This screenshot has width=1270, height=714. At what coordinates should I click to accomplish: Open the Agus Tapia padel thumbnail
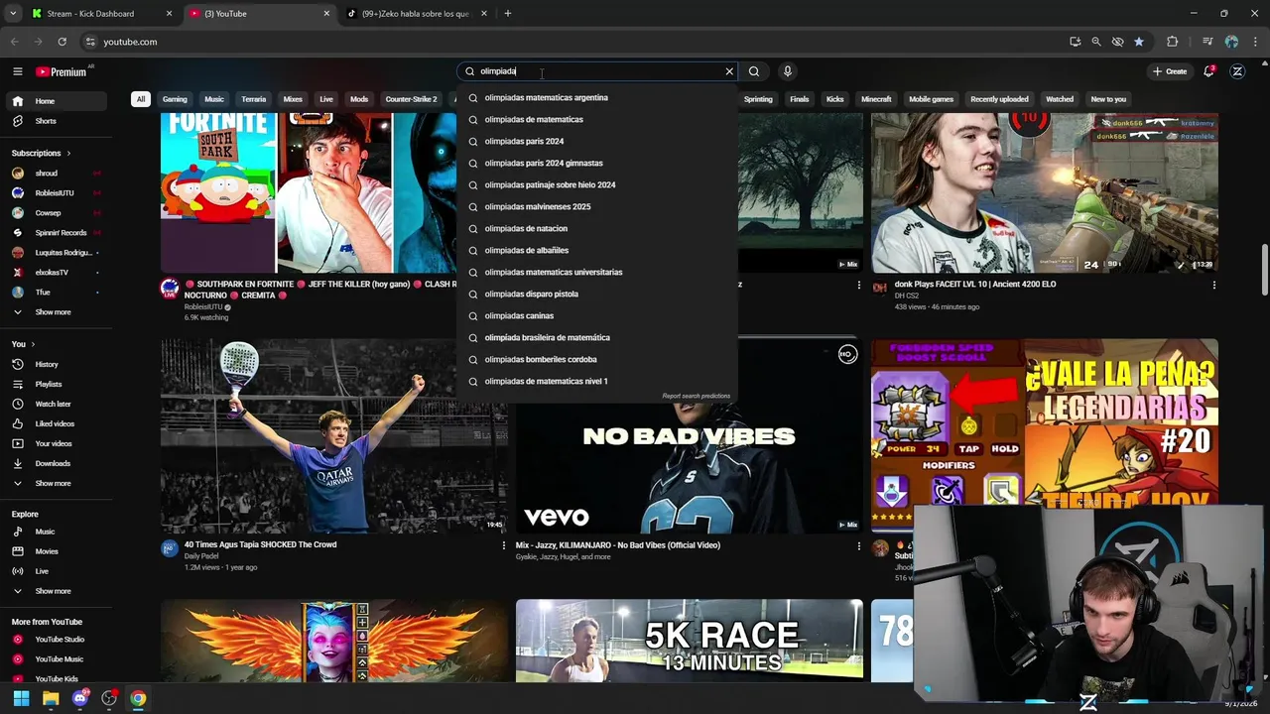pyautogui.click(x=333, y=436)
